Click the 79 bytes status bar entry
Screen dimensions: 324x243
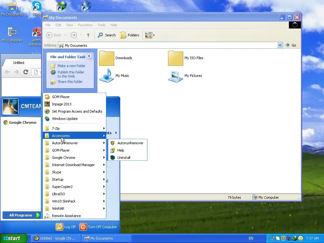coord(234,197)
